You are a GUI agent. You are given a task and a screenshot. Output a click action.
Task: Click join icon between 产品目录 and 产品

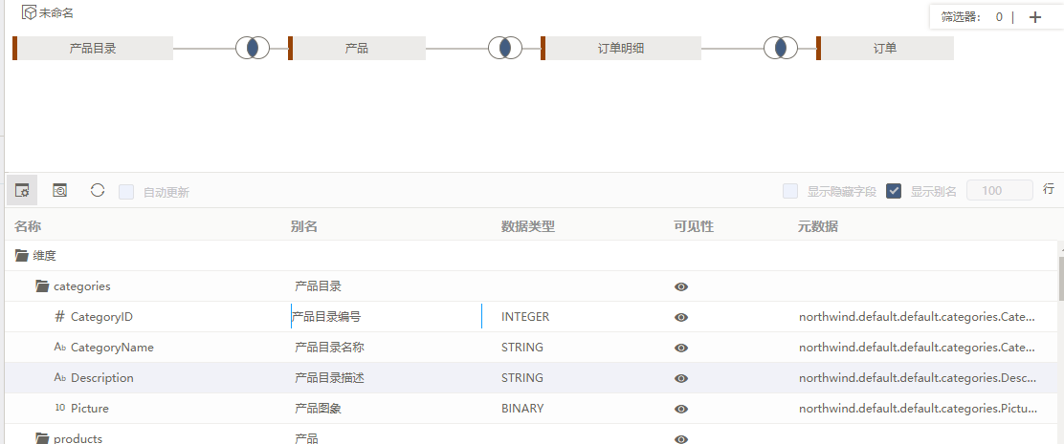[x=253, y=48]
